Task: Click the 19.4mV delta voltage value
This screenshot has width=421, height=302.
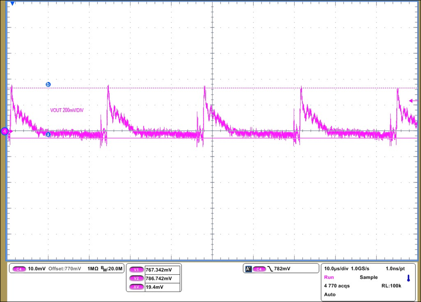Action: click(155, 287)
